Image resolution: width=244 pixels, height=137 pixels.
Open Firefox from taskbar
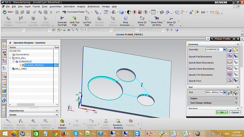(x=65, y=134)
